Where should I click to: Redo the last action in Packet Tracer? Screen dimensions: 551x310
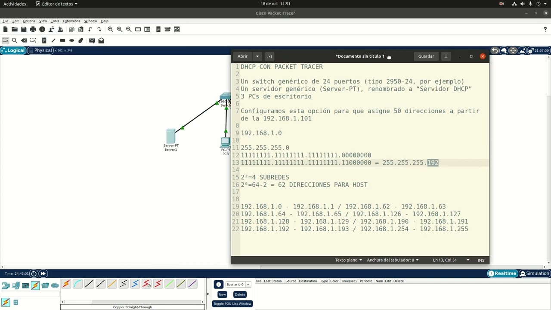coord(99,29)
